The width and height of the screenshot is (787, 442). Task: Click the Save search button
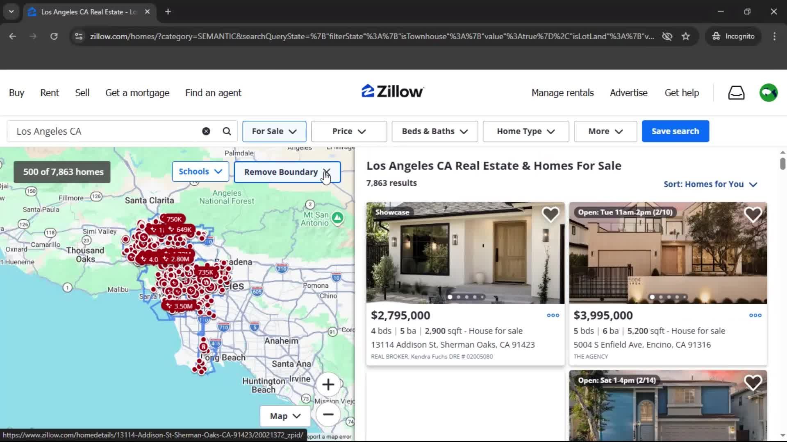pyautogui.click(x=675, y=131)
